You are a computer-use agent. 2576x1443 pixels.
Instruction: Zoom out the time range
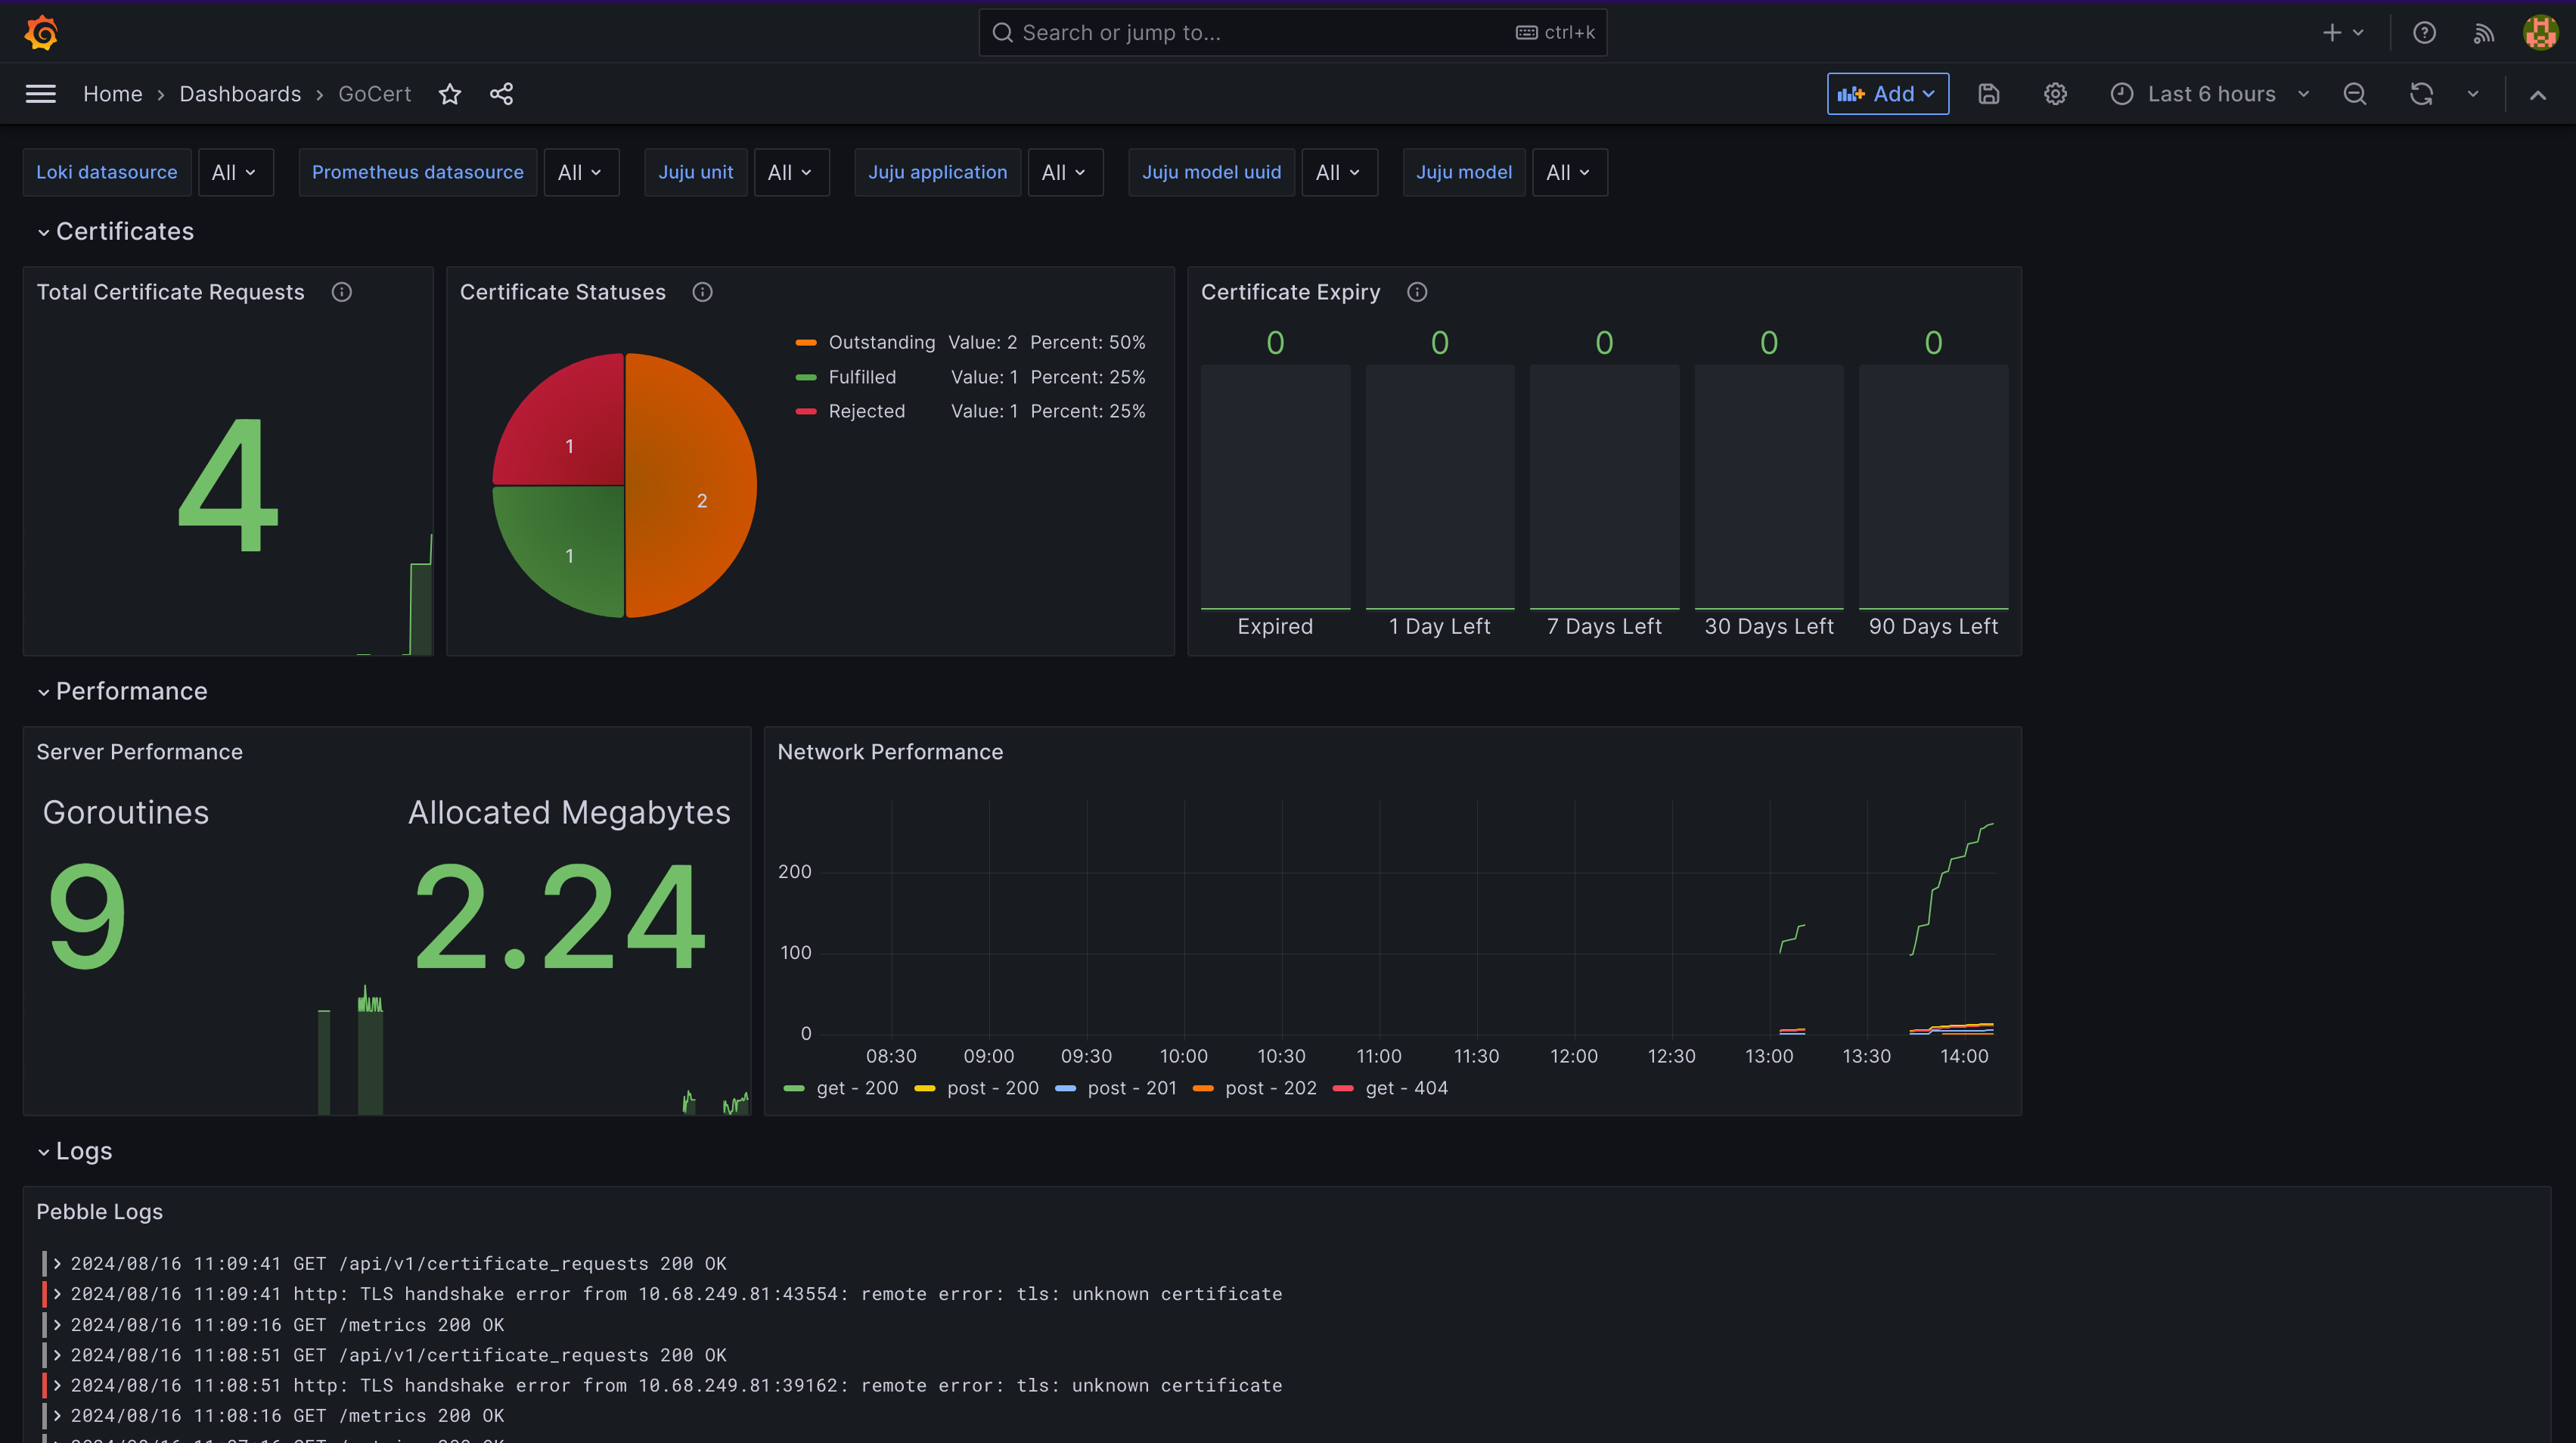pos(2354,94)
